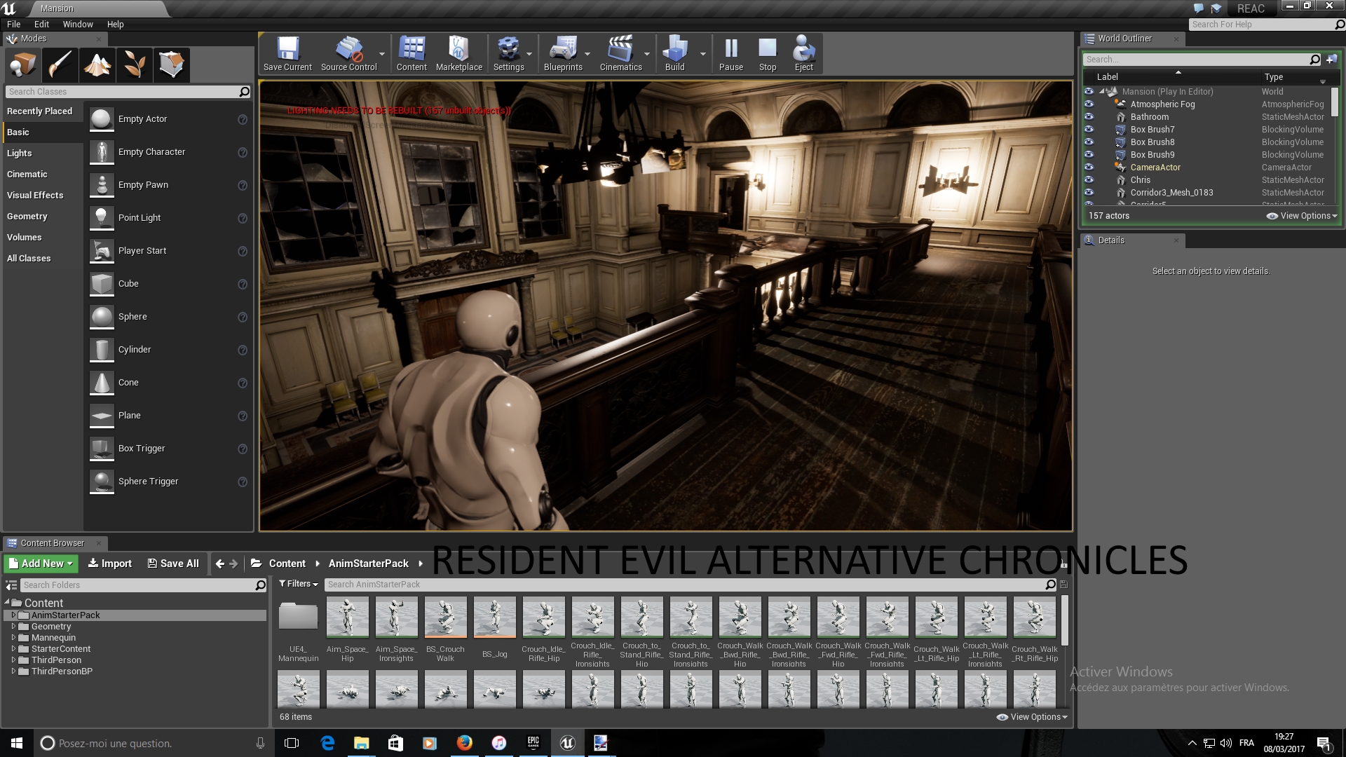Toggle visibility of CameraActor
The image size is (1346, 757).
click(x=1089, y=167)
